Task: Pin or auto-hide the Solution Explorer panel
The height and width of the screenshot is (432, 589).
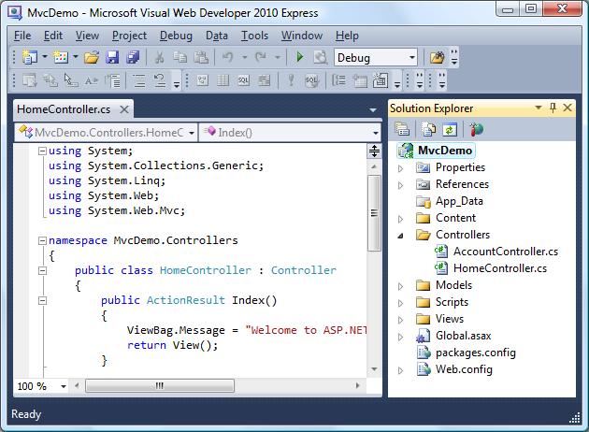Action: click(x=553, y=108)
